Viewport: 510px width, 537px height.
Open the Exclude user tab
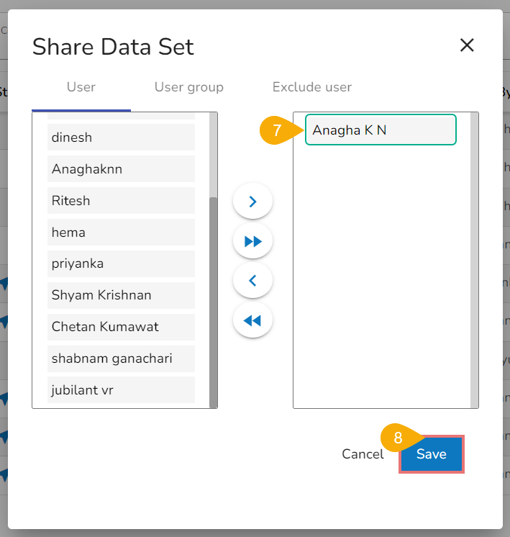point(312,87)
